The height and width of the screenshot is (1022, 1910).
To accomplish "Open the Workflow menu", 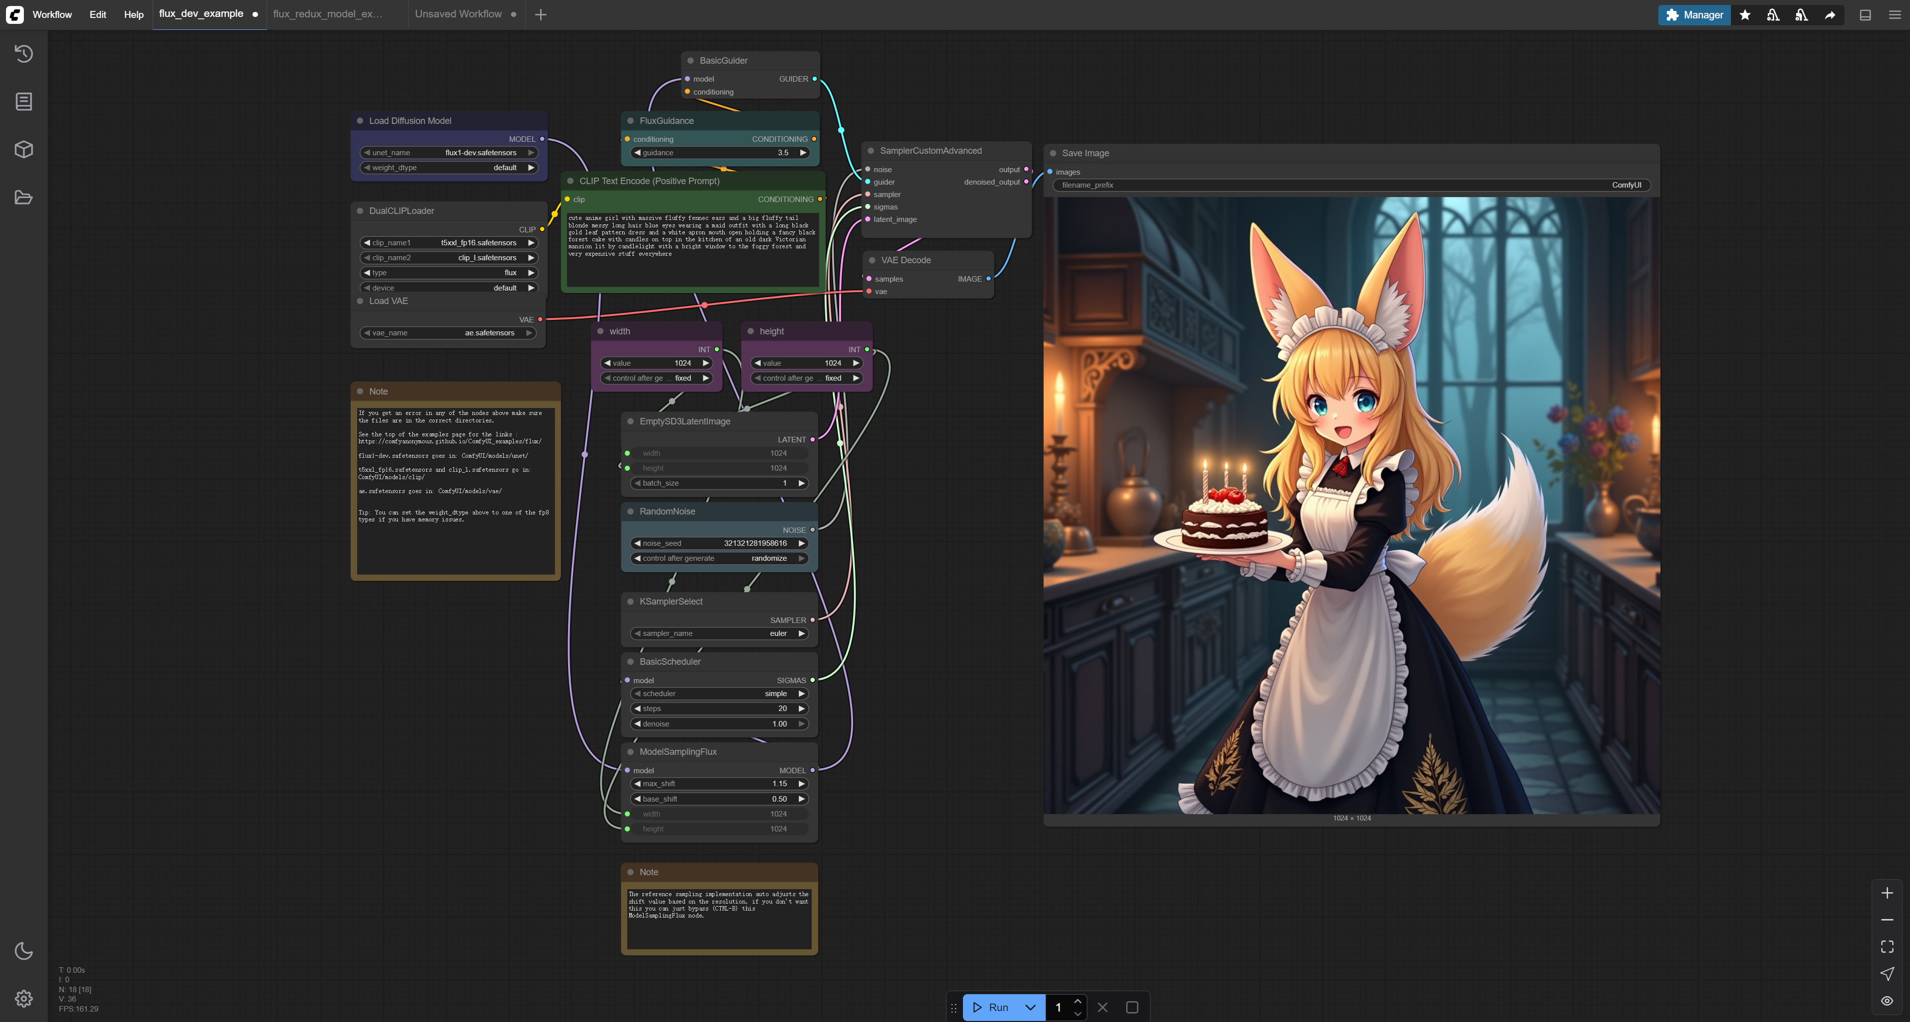I will [52, 15].
